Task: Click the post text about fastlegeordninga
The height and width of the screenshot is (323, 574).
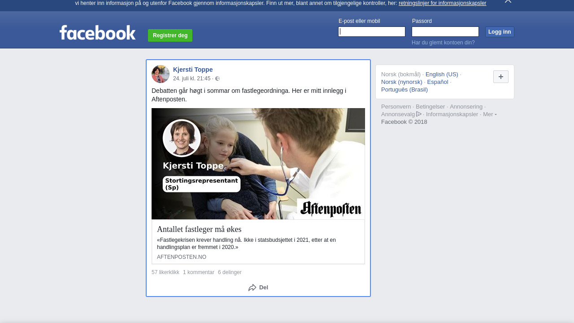Action: point(249,95)
